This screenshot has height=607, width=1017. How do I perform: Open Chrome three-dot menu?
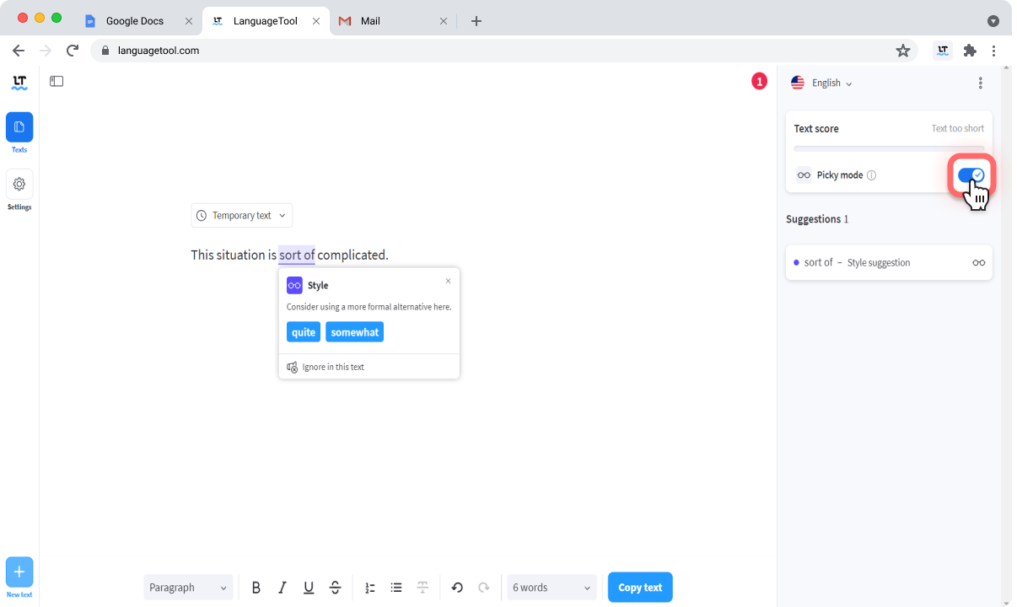click(994, 51)
